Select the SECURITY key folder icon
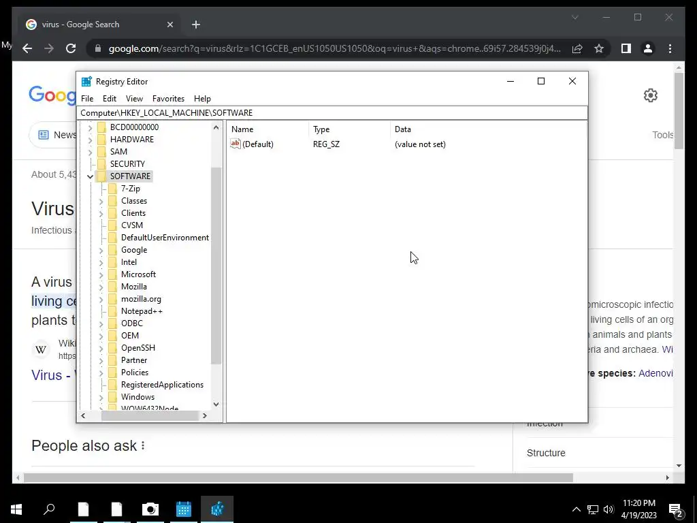This screenshot has height=523, width=697. tap(102, 164)
